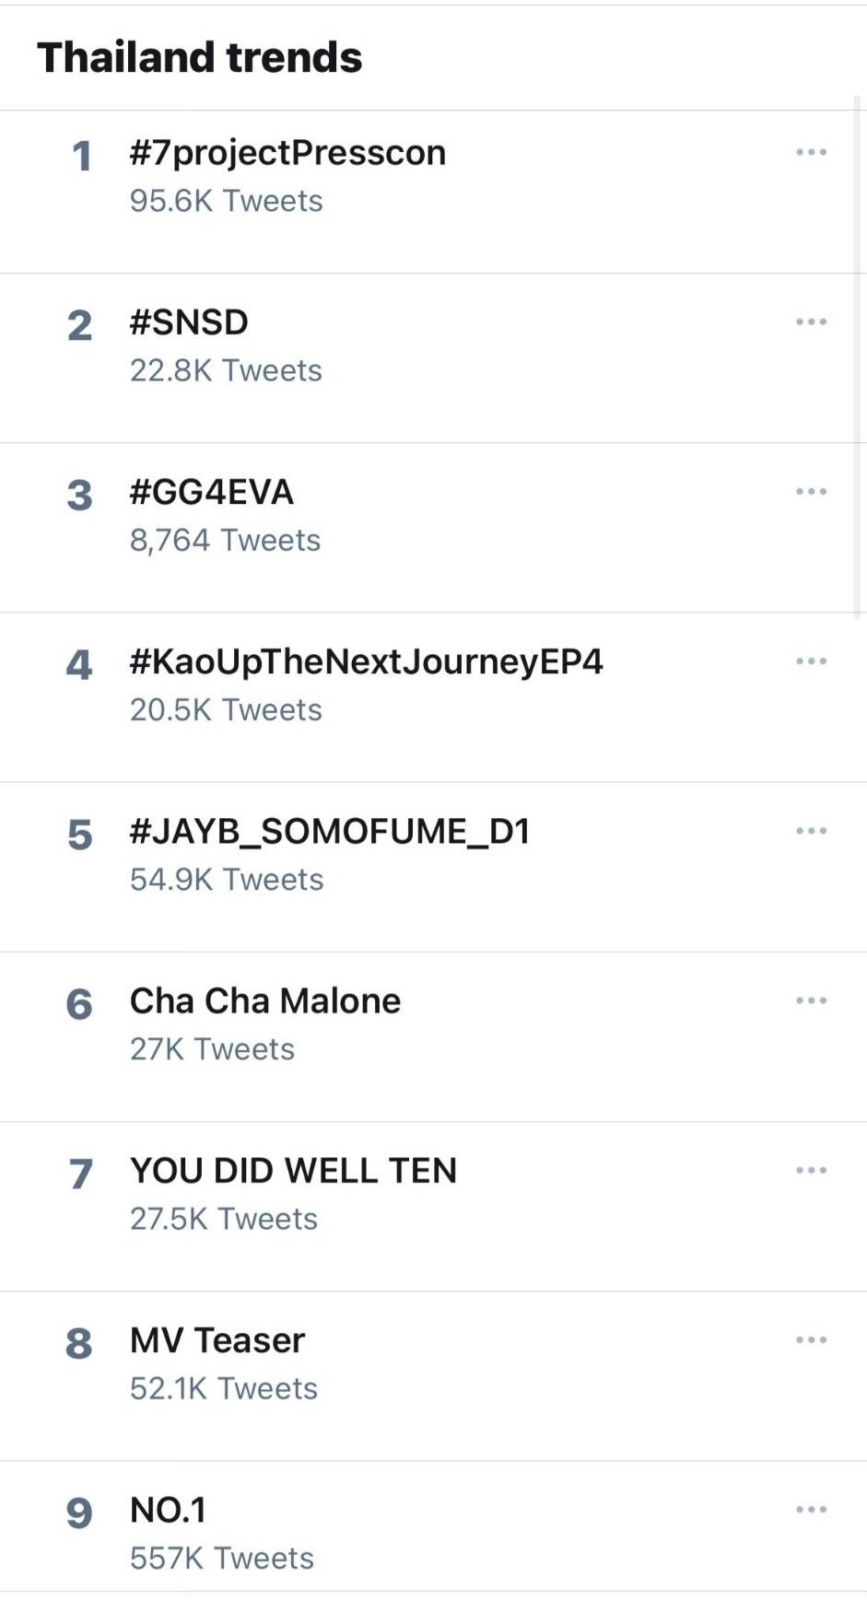Open the #GG4EVA trend
Screen dimensions: 867x1601
(212, 492)
